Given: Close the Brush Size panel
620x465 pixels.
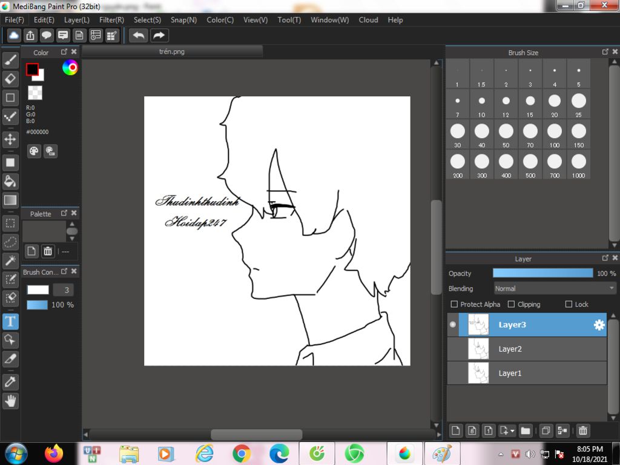Looking at the screenshot, I should click(615, 52).
